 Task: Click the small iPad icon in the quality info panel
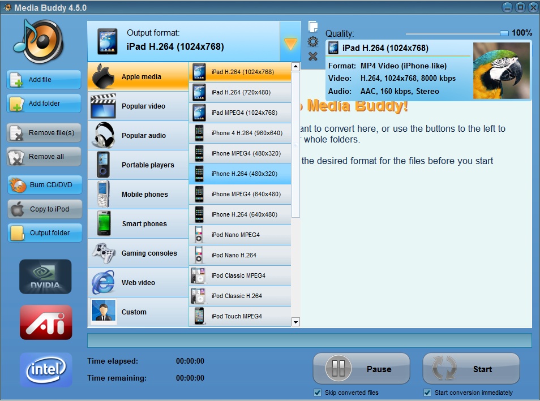333,48
